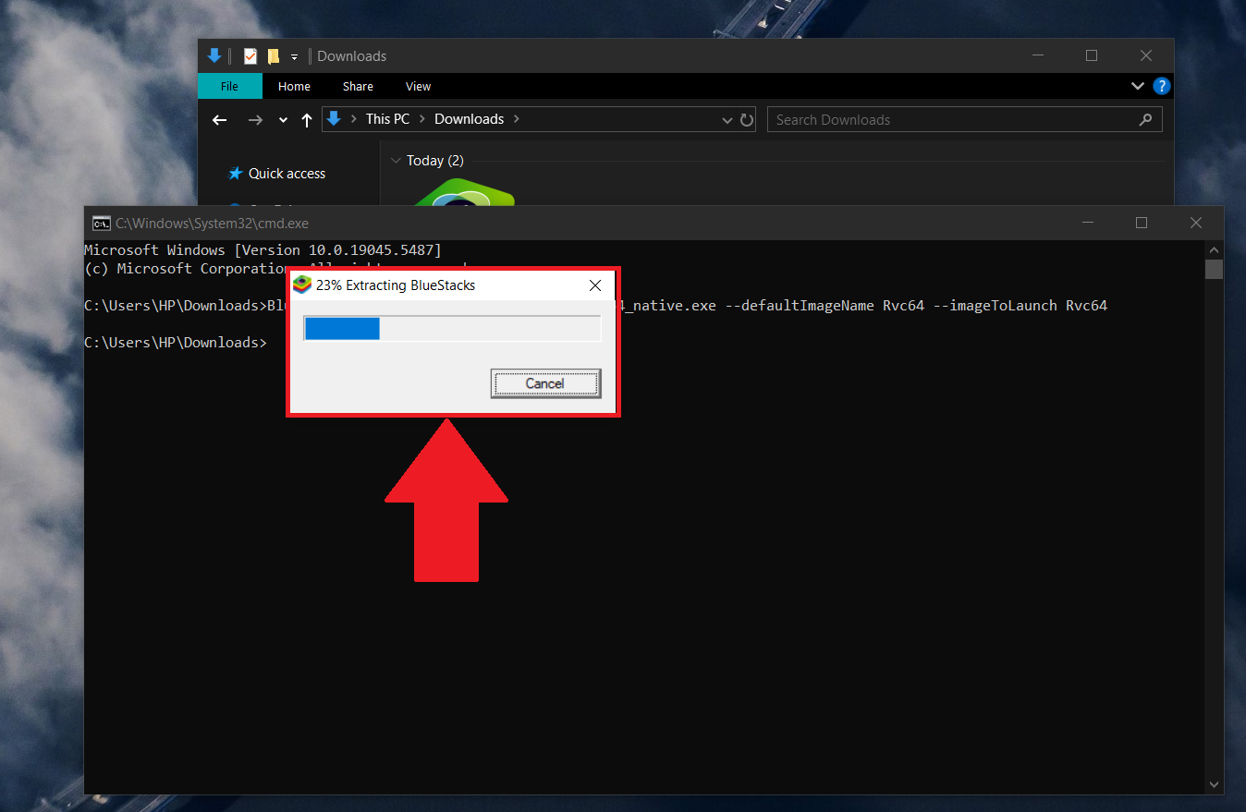The height and width of the screenshot is (812, 1246).
Task: Click the Properties icon on the Quick Access Toolbar
Action: point(250,55)
